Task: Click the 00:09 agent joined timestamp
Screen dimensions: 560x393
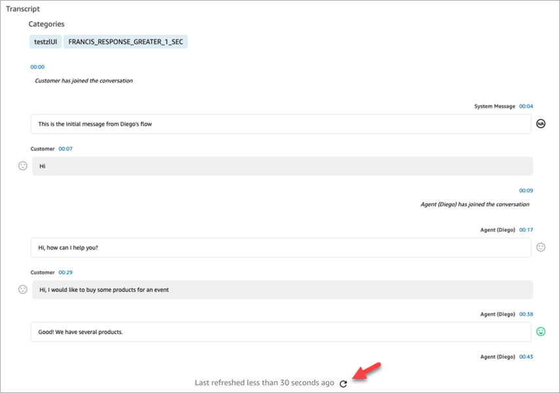Action: point(527,190)
